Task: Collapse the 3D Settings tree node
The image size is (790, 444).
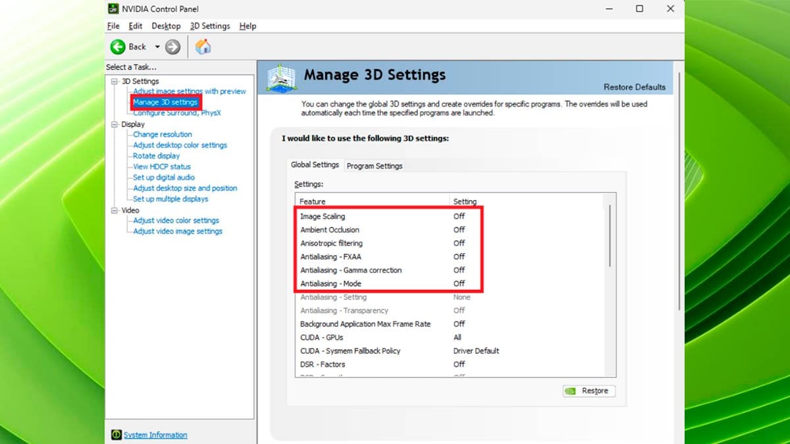Action: pos(115,81)
